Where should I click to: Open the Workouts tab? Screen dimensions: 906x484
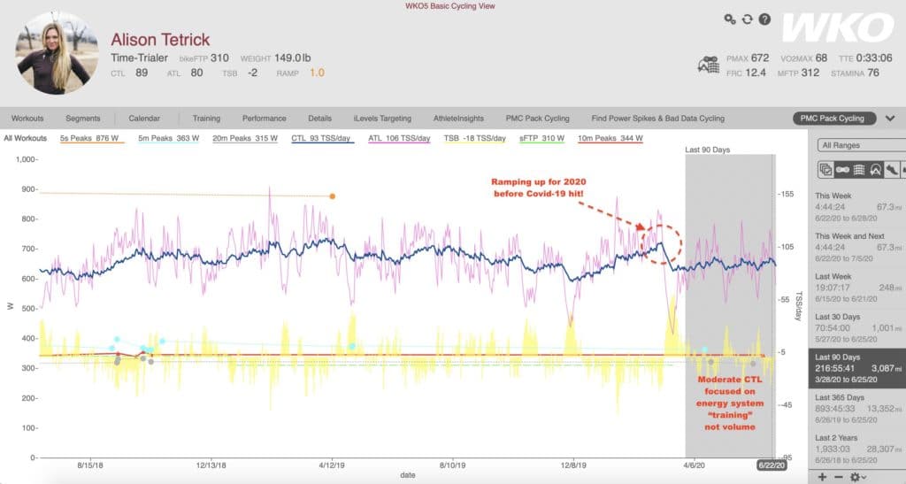tap(27, 119)
